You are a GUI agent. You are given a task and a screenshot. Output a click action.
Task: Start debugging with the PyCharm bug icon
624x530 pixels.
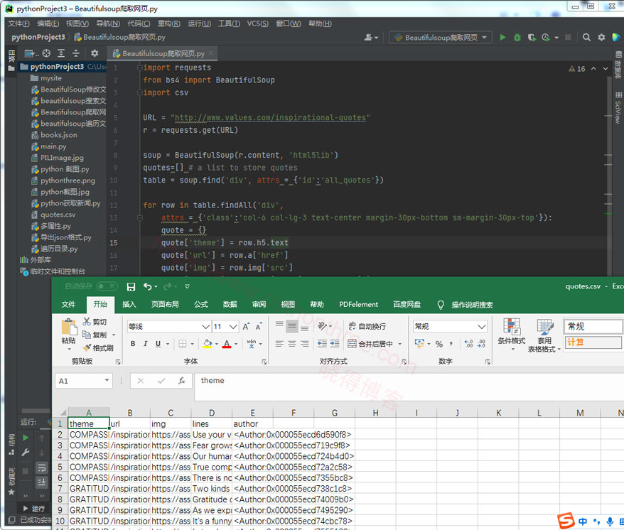517,38
